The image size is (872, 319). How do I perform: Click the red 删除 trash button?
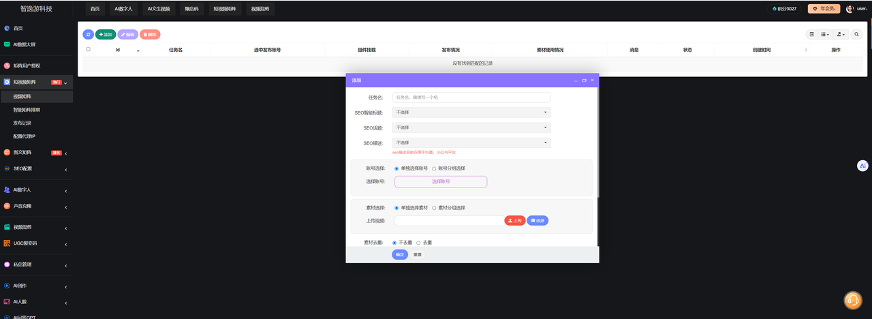coord(150,34)
